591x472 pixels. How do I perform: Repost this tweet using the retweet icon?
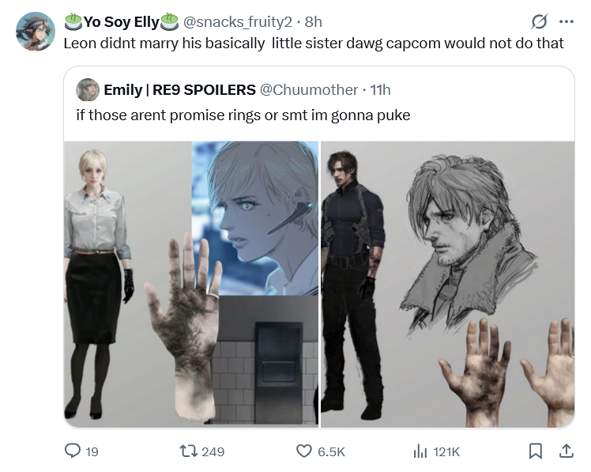click(x=188, y=451)
